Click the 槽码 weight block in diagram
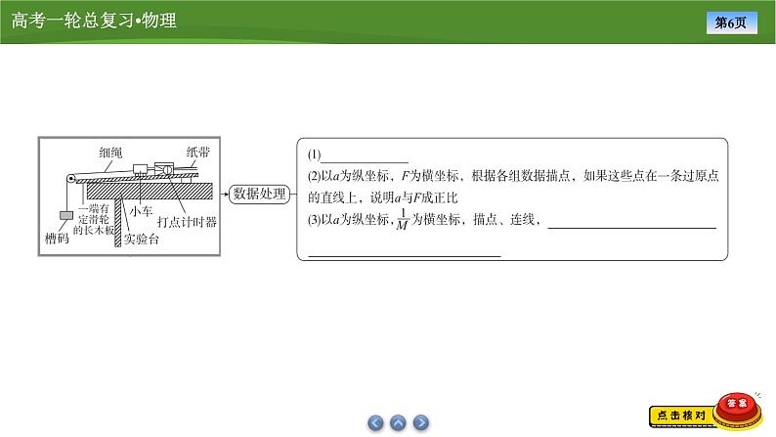The height and width of the screenshot is (437, 776). [65, 215]
